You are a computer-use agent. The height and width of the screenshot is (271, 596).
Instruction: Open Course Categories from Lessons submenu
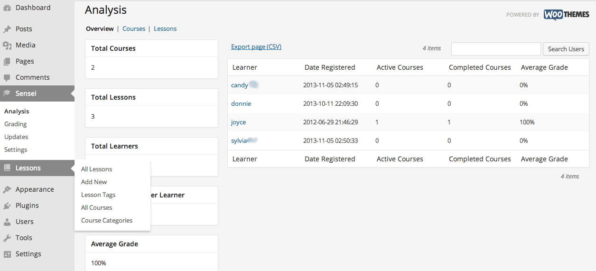107,220
